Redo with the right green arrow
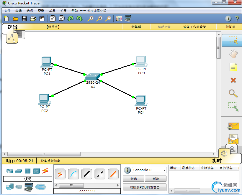This screenshot has height=195, width=242. [x=79, y=19]
